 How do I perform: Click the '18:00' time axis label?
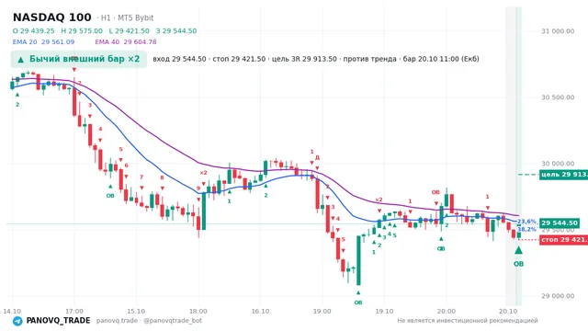coord(198,311)
